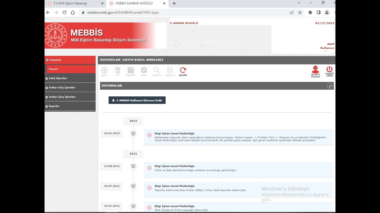Screen dimensions: 380x213
Task: Click the browser back arrow
Action: click(48, 12)
